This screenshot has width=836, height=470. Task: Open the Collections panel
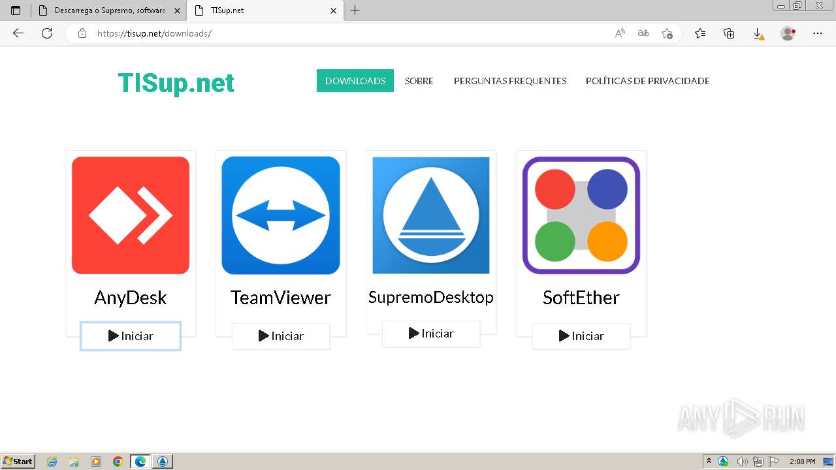tap(729, 33)
